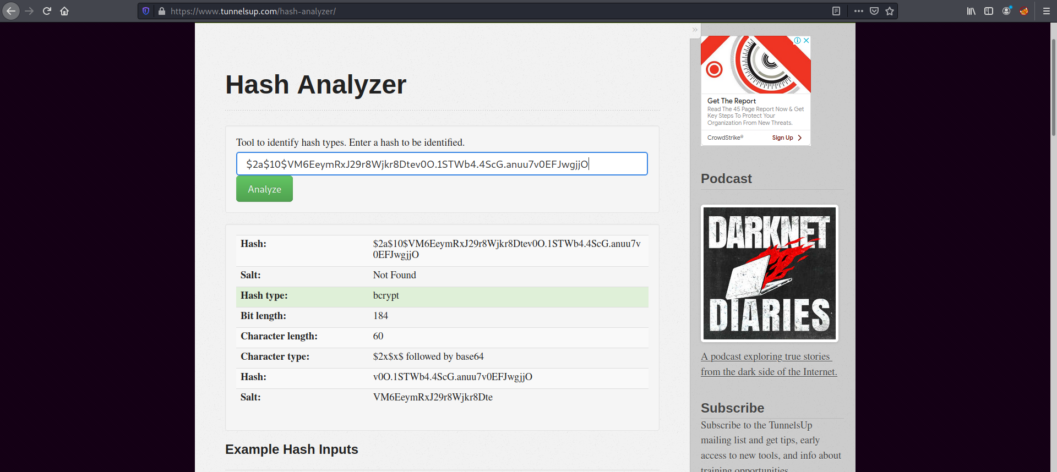The image size is (1057, 472).
Task: Open the Darknet Diaries podcast image
Action: [x=770, y=273]
